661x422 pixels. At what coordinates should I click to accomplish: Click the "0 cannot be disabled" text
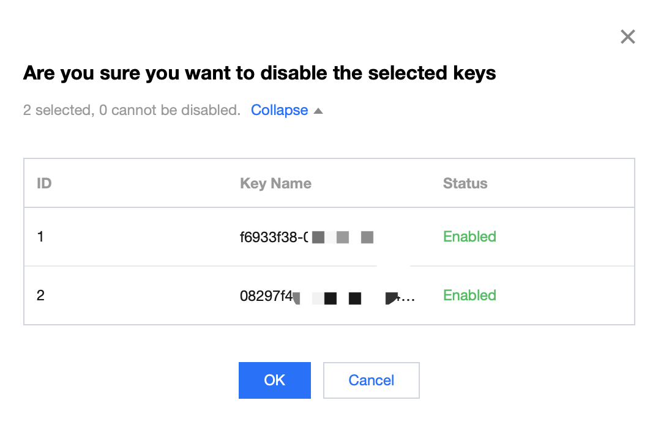169,111
